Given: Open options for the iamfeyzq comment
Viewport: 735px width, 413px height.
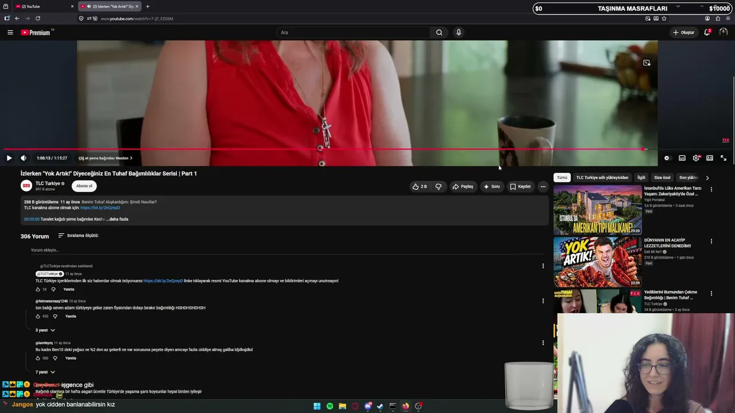Looking at the screenshot, I should point(543,342).
